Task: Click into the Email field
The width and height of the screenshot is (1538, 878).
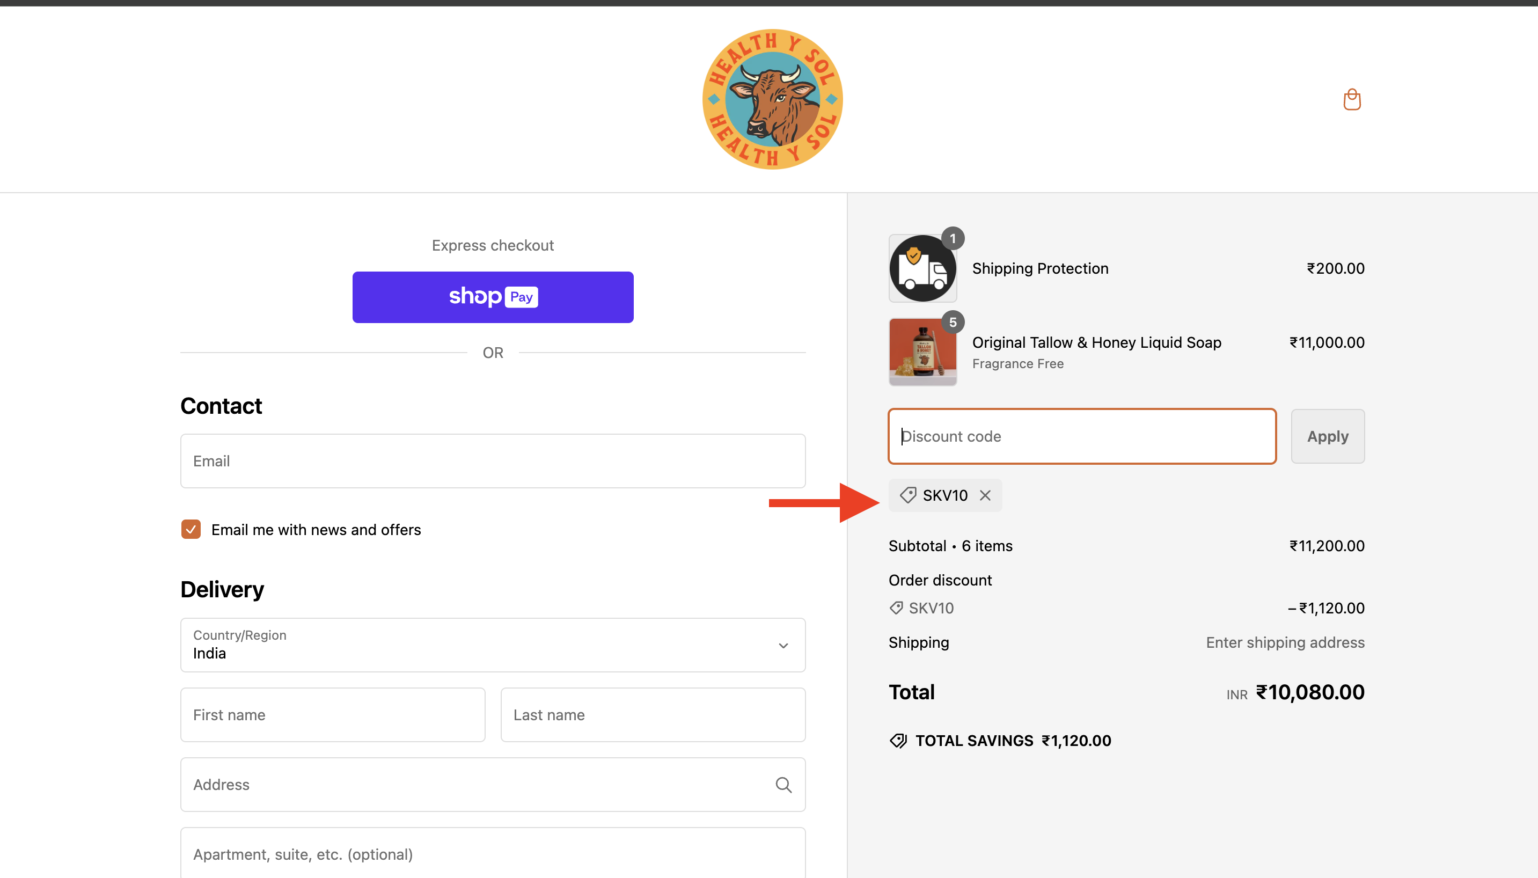Action: point(493,460)
